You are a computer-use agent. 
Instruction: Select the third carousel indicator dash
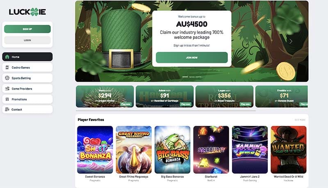198,77
